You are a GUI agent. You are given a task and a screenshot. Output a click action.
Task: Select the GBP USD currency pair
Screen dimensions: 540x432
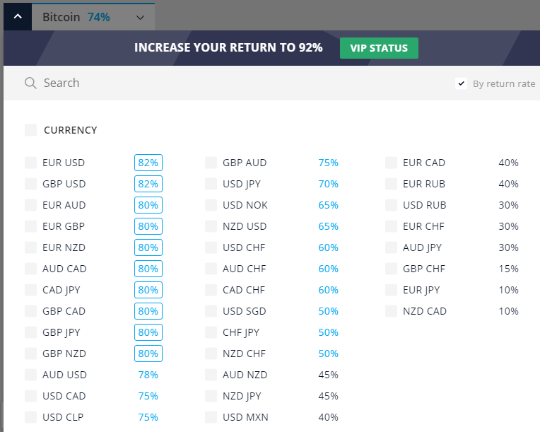pyautogui.click(x=64, y=184)
